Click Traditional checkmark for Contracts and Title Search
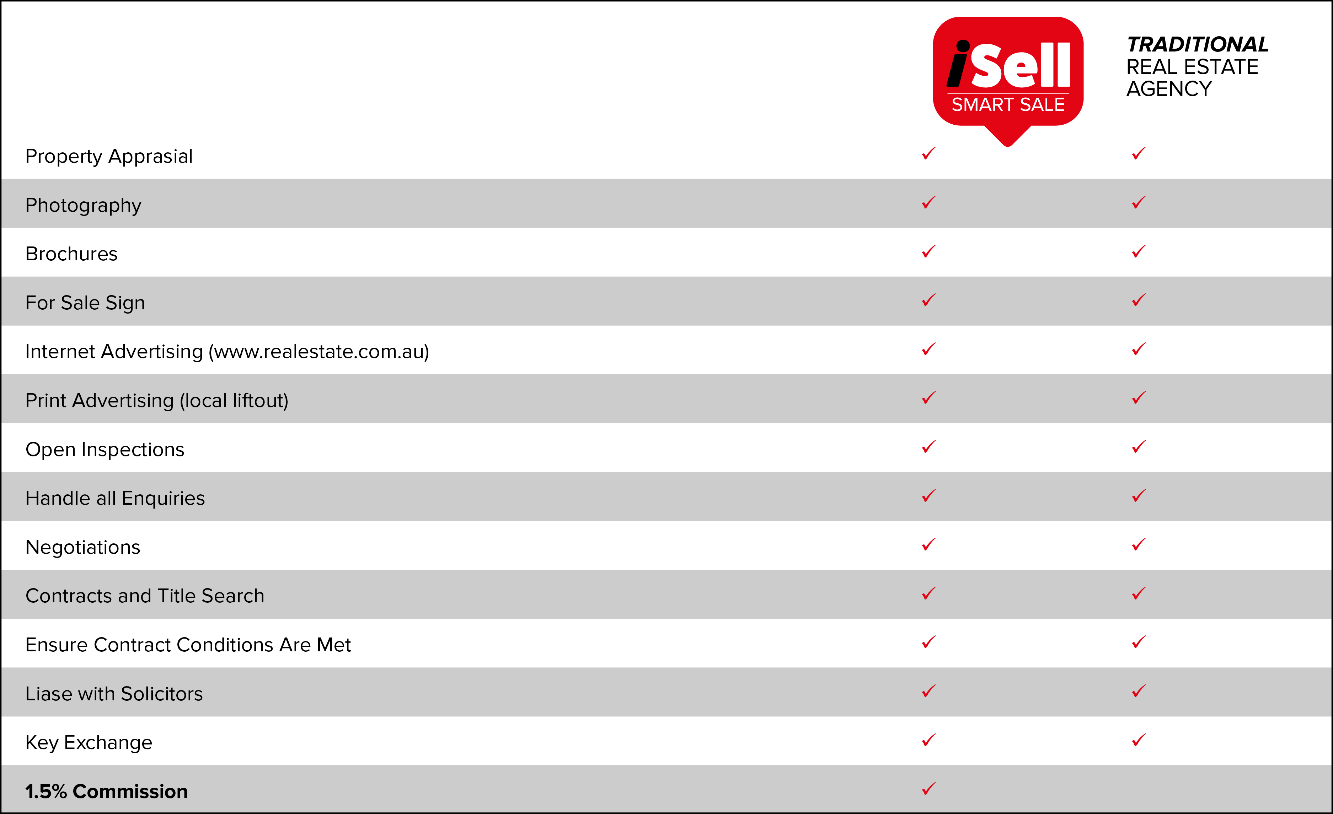The height and width of the screenshot is (814, 1333). (x=1139, y=593)
